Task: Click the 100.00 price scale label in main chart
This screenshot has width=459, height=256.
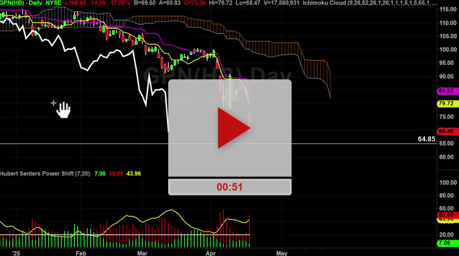Action: click(x=448, y=49)
